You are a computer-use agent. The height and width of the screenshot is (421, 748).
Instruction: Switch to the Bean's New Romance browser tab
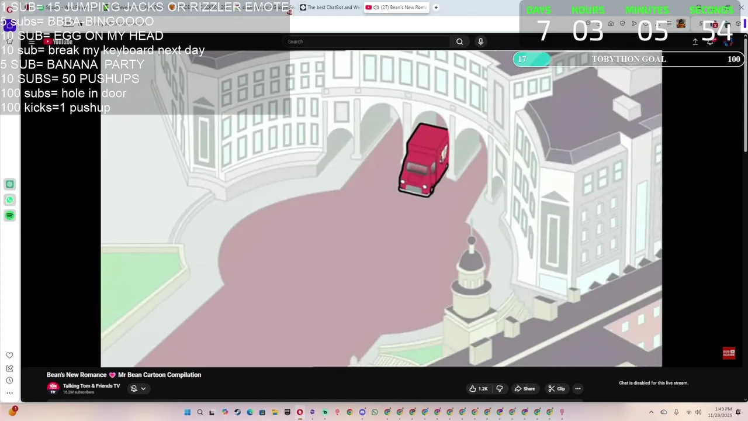[397, 8]
